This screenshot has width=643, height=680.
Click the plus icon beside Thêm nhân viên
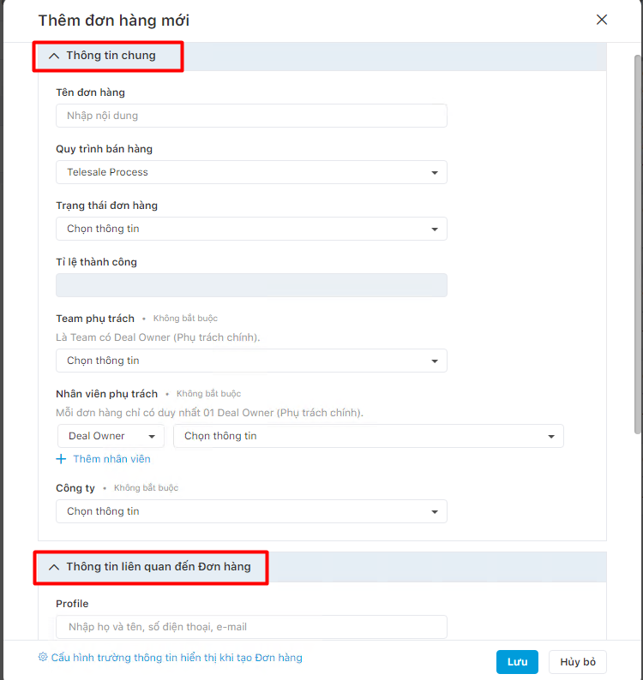coord(61,459)
